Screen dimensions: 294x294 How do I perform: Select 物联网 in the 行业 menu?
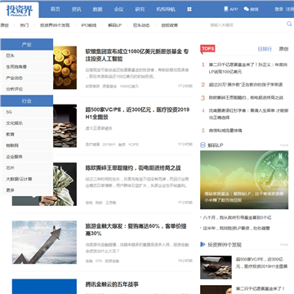27,145
